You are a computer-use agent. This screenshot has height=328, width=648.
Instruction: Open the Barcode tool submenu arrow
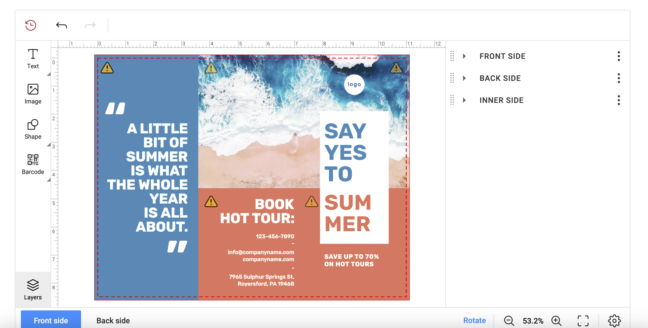pyautogui.click(x=49, y=180)
